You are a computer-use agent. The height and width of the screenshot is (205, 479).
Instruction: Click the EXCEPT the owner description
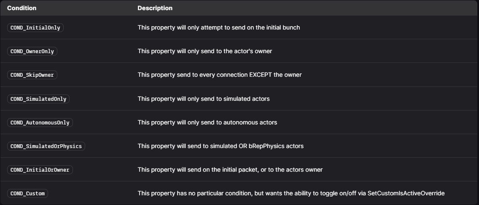click(x=219, y=75)
